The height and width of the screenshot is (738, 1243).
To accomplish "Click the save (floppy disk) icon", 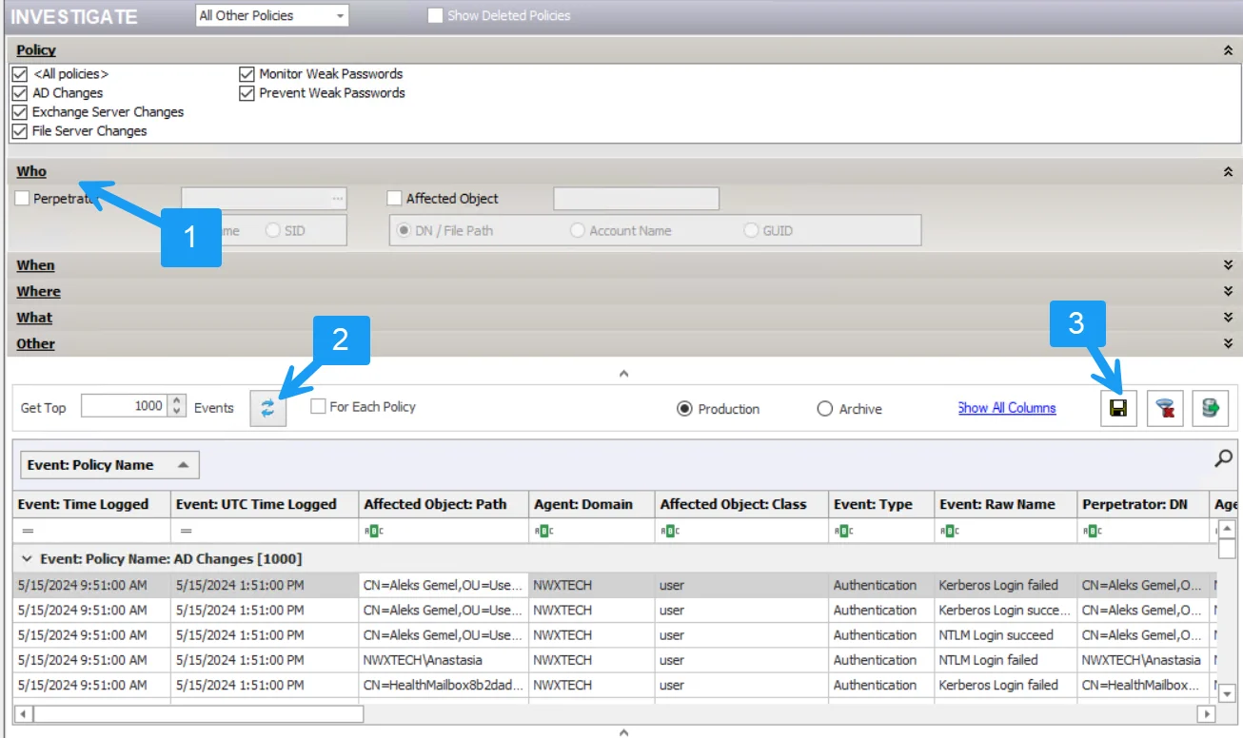I will [1119, 408].
